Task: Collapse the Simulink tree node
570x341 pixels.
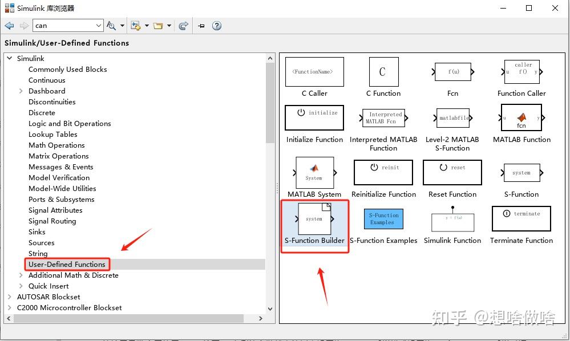Action: 10,58
